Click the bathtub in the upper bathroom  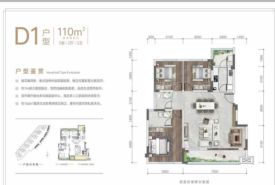[x=160, y=96]
